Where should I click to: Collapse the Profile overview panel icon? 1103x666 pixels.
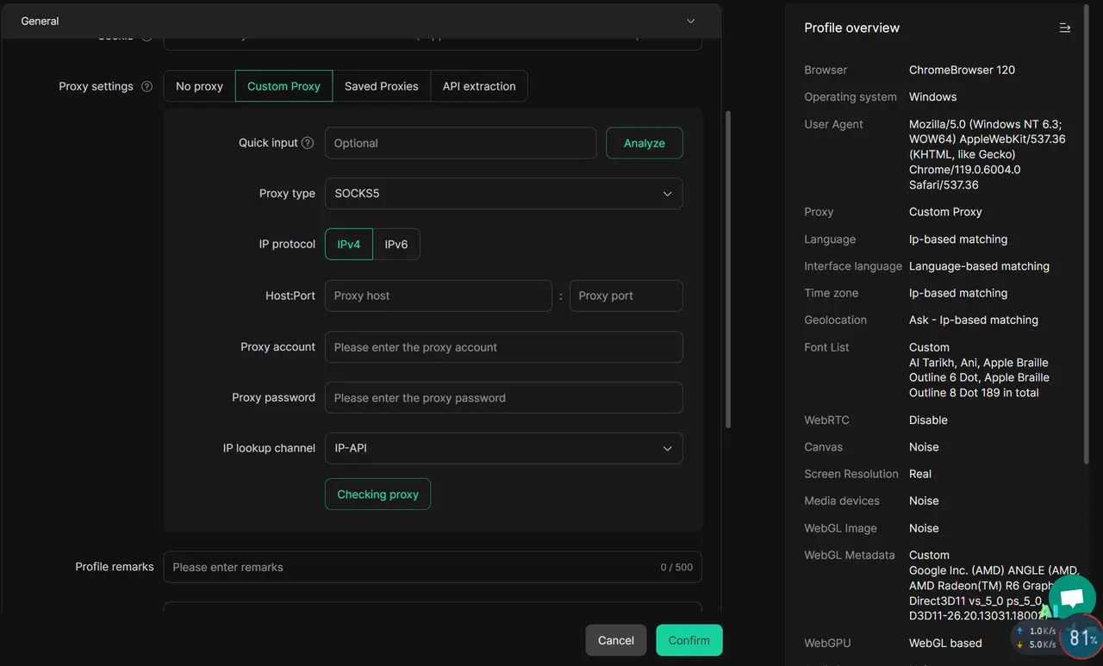click(x=1064, y=28)
